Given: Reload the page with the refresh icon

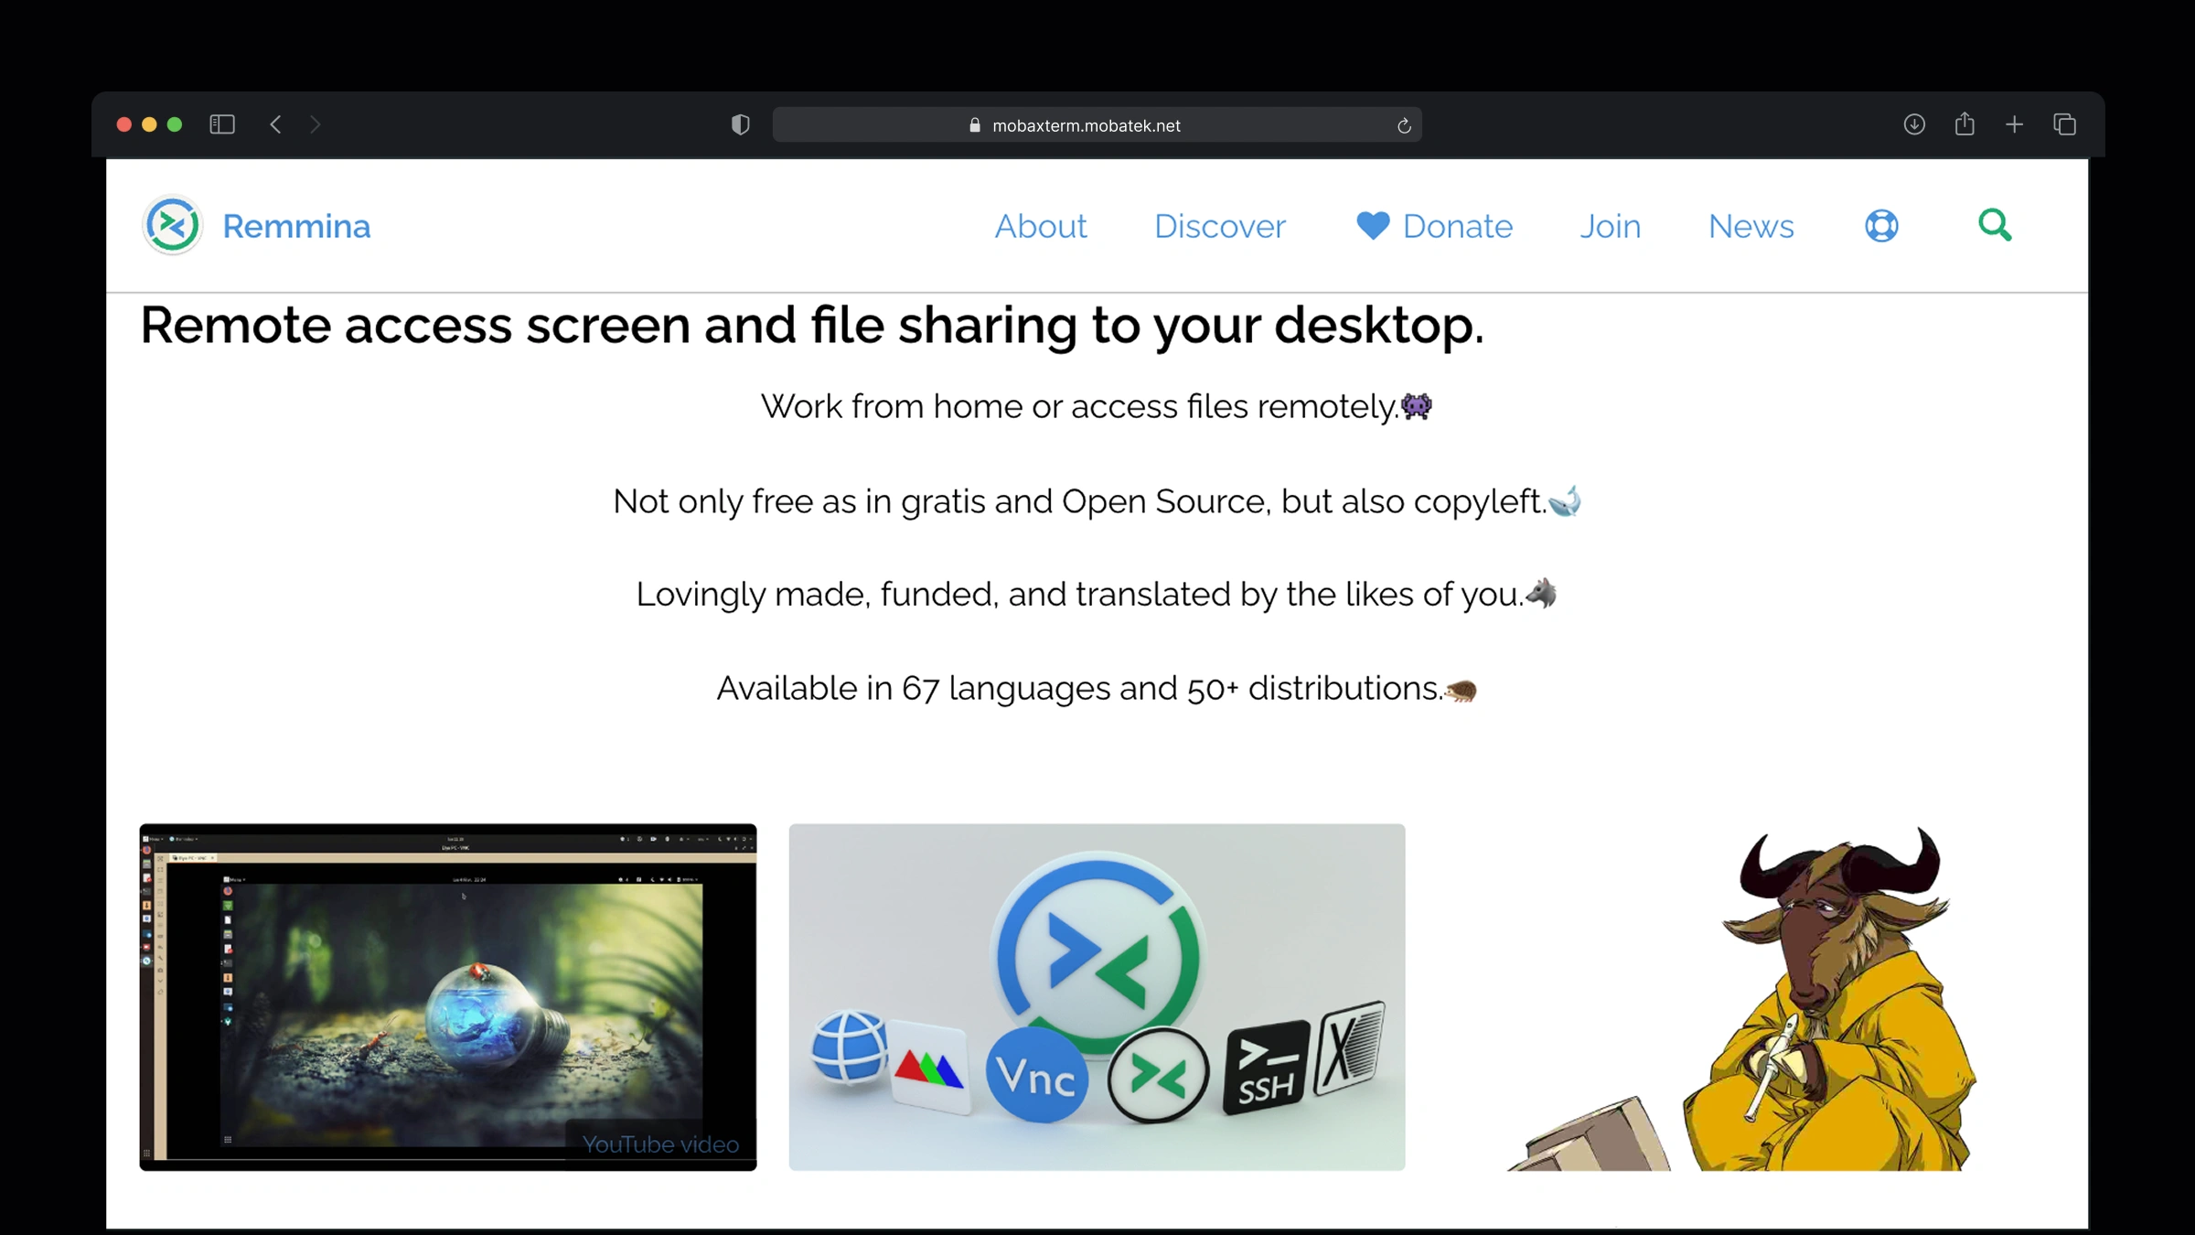Looking at the screenshot, I should coord(1404,125).
